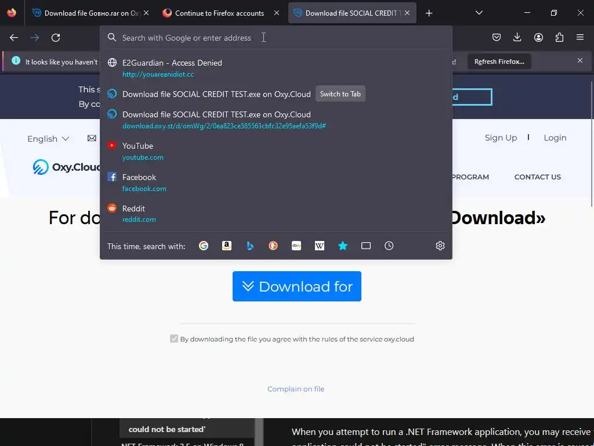The width and height of the screenshot is (594, 446).
Task: Click the Complain on file link
Action: (x=296, y=389)
